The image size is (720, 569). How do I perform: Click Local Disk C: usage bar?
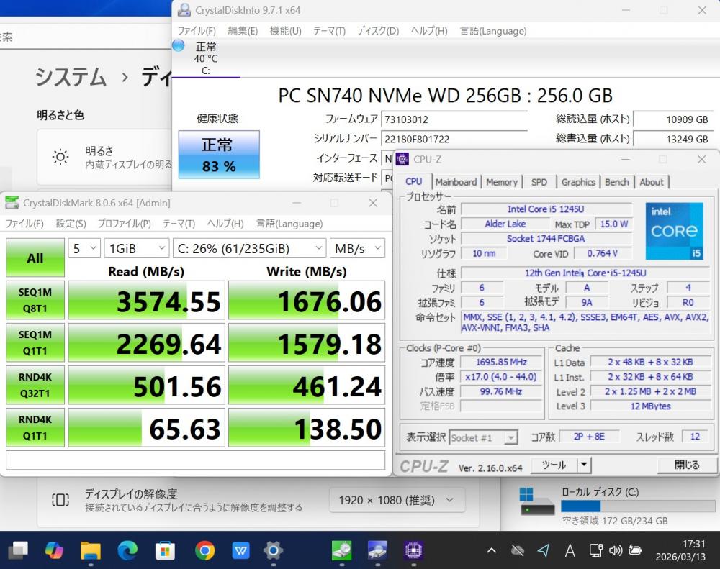click(x=637, y=506)
